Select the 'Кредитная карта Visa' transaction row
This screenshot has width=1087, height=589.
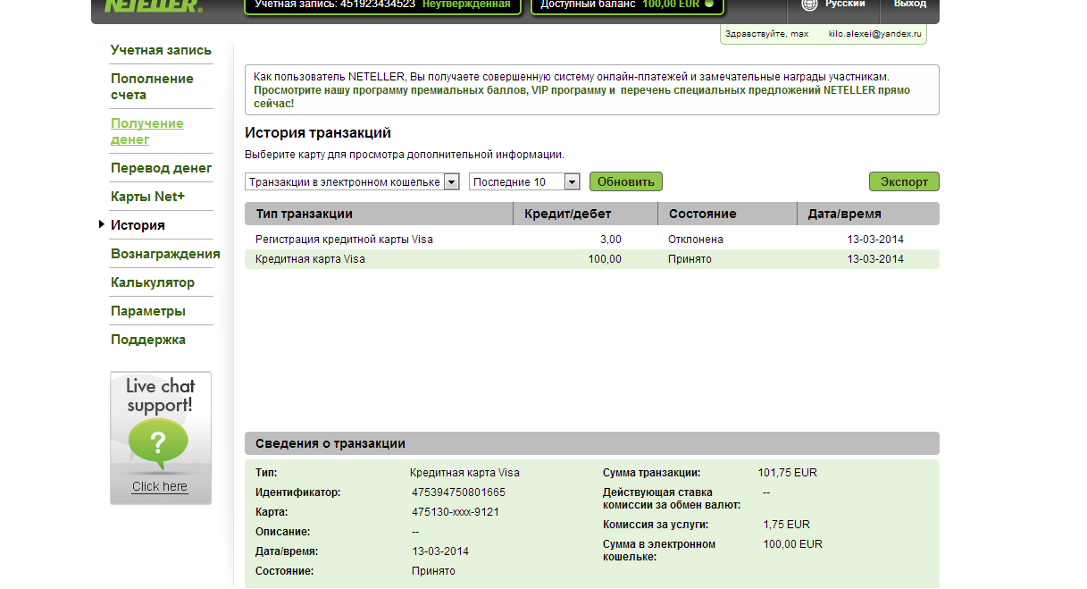coord(592,259)
